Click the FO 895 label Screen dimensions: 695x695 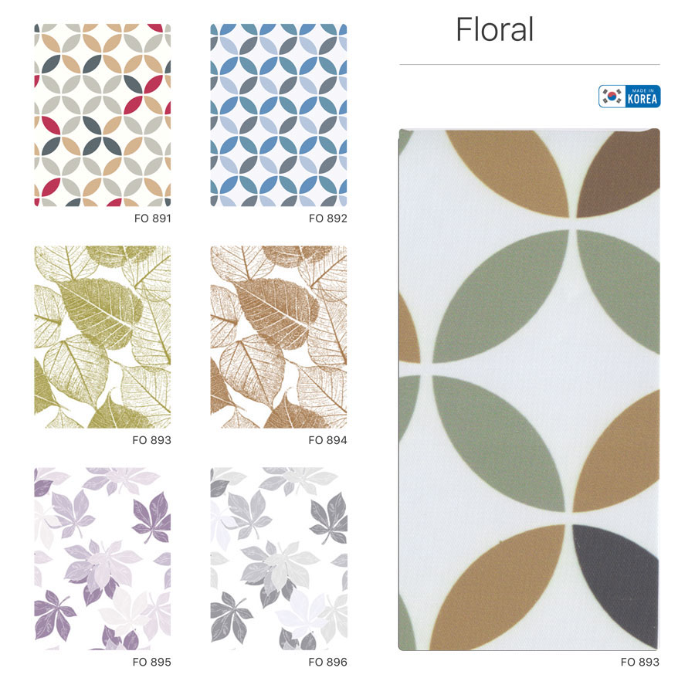pos(151,662)
